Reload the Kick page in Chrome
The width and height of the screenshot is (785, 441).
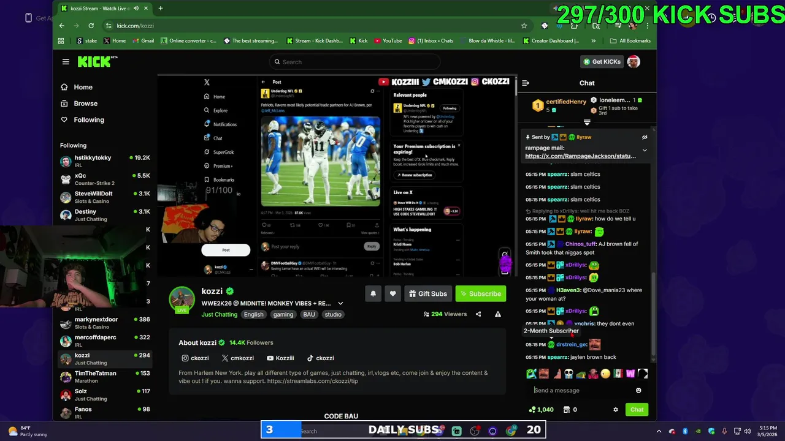(x=91, y=26)
